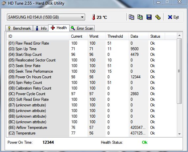The image size is (188, 152).
Task: Click the Power On Time value 12344
Action: coord(48,142)
